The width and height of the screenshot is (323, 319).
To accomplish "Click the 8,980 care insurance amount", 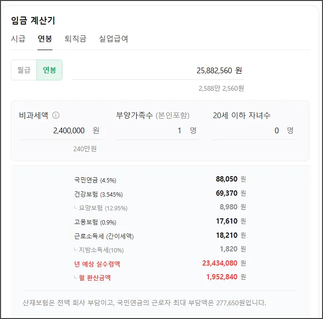I will [x=229, y=207].
